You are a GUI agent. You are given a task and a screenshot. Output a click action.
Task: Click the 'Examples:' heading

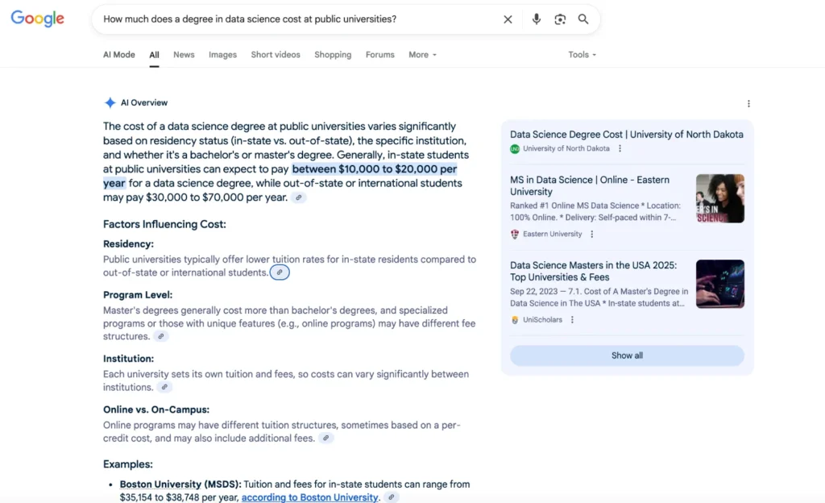click(128, 464)
